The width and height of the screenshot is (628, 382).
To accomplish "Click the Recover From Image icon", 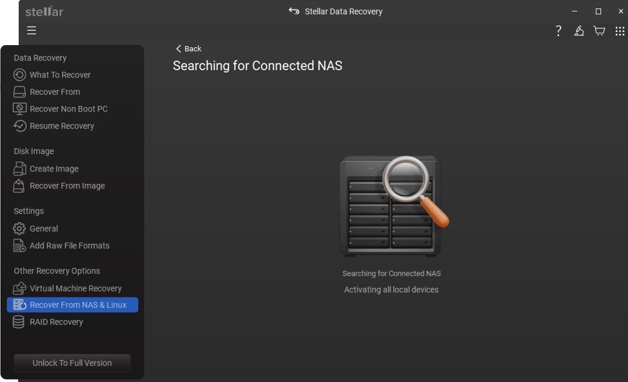I will (19, 186).
